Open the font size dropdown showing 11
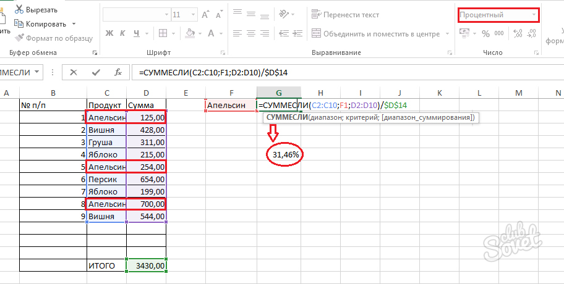The width and height of the screenshot is (564, 284). (x=192, y=14)
